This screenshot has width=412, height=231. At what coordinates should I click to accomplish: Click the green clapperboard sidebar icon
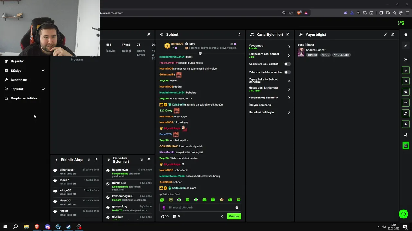406,146
